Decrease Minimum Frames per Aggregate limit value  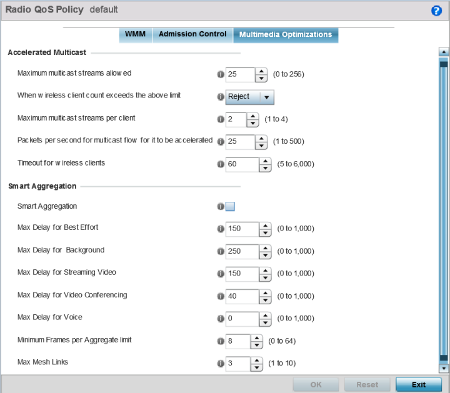pyautogui.click(x=257, y=345)
